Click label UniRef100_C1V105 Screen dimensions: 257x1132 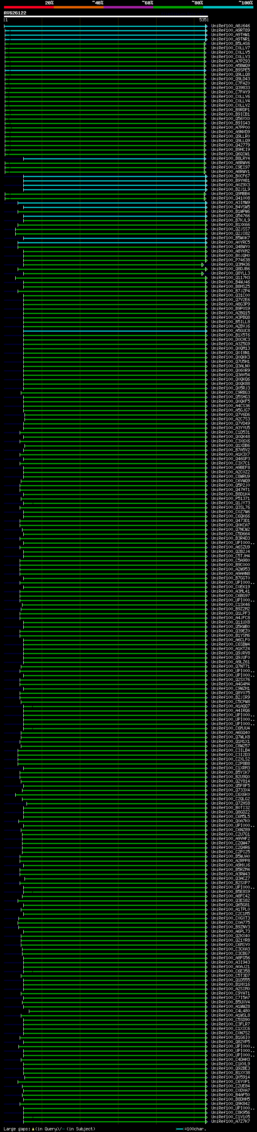[x=230, y=1117]
